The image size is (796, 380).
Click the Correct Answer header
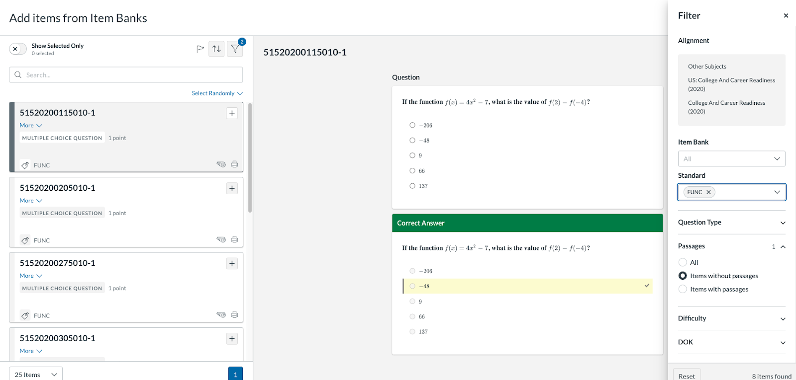pos(527,223)
